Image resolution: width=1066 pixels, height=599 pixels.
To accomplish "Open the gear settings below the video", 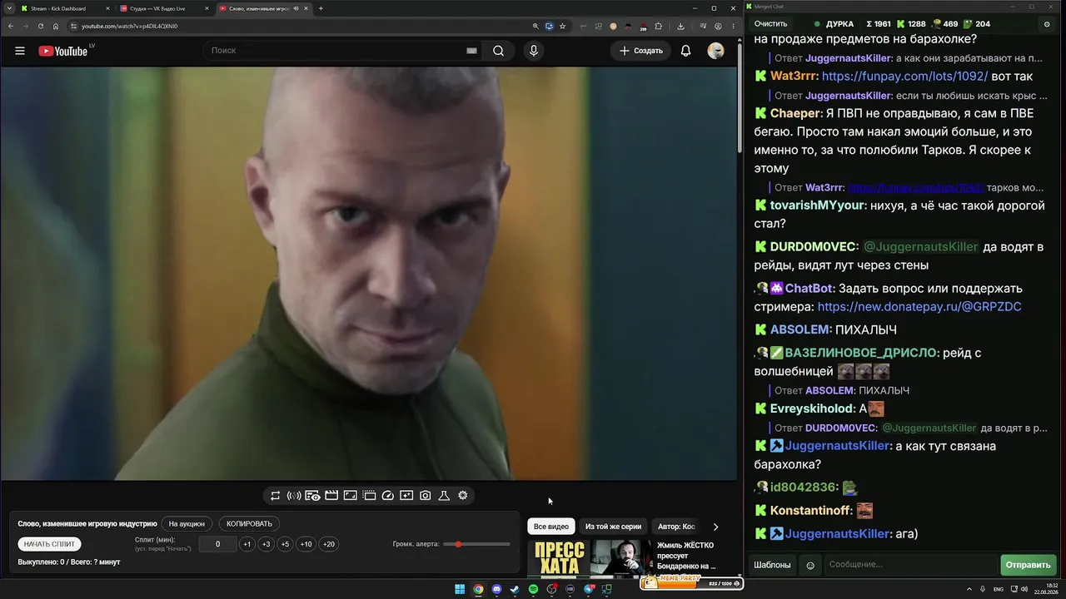I will 463,496.
